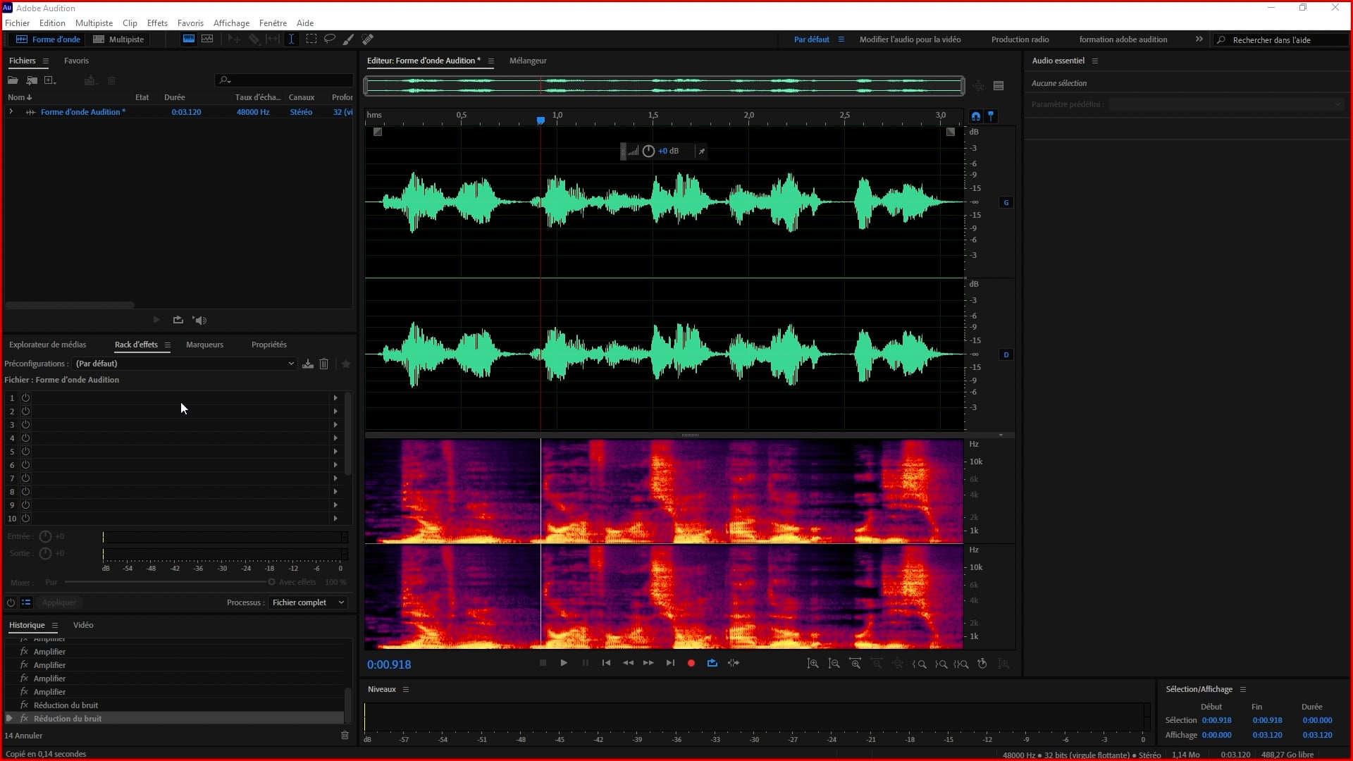Screen dimensions: 1353x761
Task: Select the Spot Healing Brush tool
Action: tap(367, 39)
